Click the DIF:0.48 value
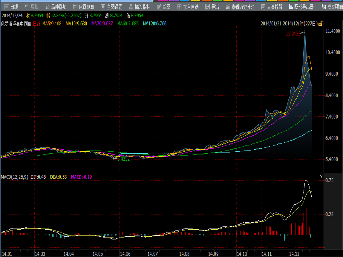Image resolution: width=343 pixels, height=257 pixels. coord(38,177)
